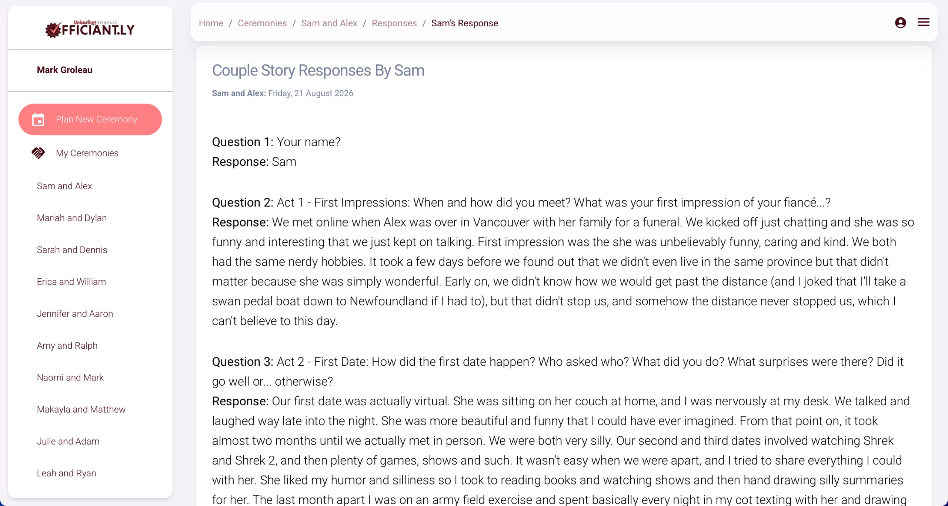This screenshot has width=948, height=506.
Task: Select Sam and Alex ceremony in sidebar
Action: 64,186
